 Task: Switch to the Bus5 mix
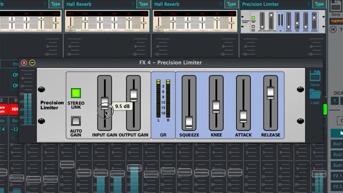tap(337, 165)
